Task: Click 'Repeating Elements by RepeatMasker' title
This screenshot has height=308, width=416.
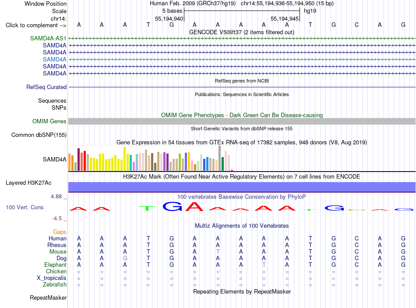Action: pos(242,291)
